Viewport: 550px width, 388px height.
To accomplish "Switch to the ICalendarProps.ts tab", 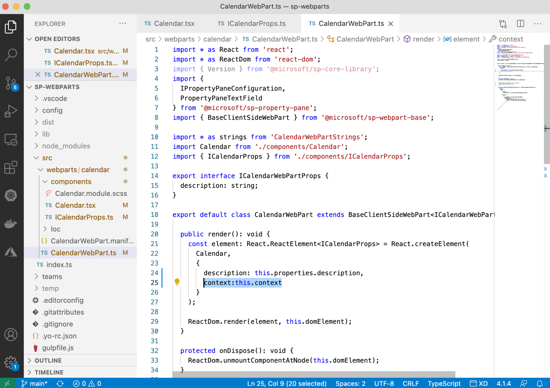I will point(256,24).
